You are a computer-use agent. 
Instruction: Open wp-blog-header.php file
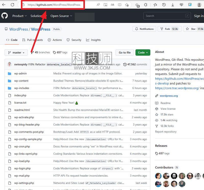[x=27, y=124]
